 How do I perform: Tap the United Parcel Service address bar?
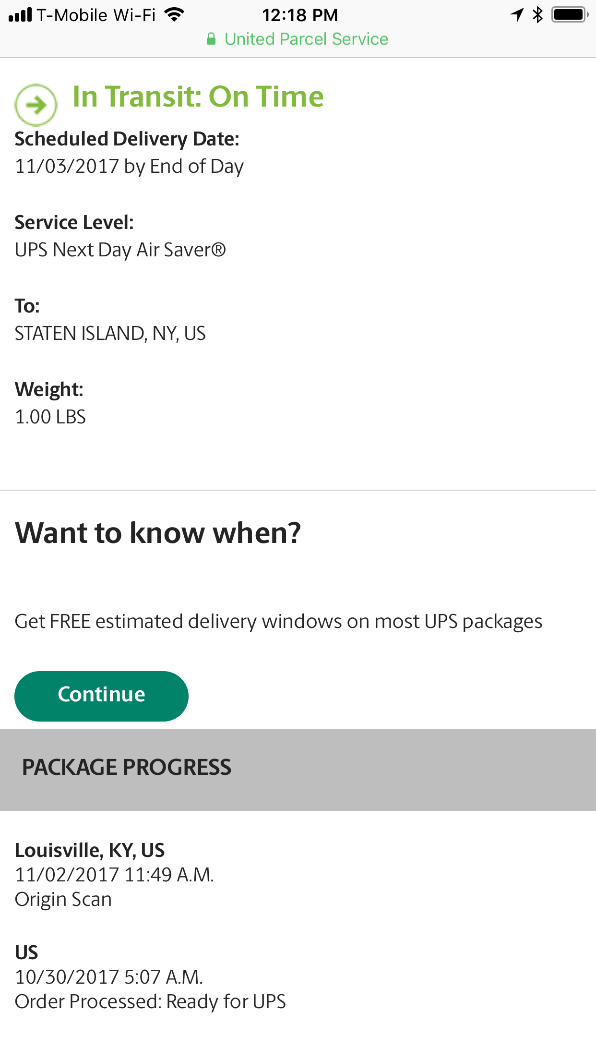click(298, 39)
